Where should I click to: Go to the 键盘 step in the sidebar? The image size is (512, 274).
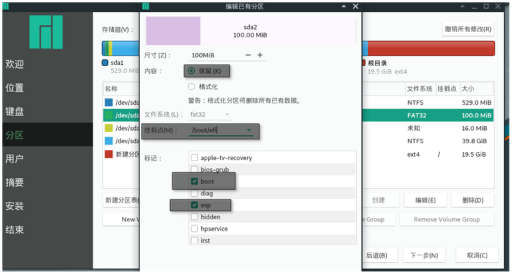pos(15,111)
